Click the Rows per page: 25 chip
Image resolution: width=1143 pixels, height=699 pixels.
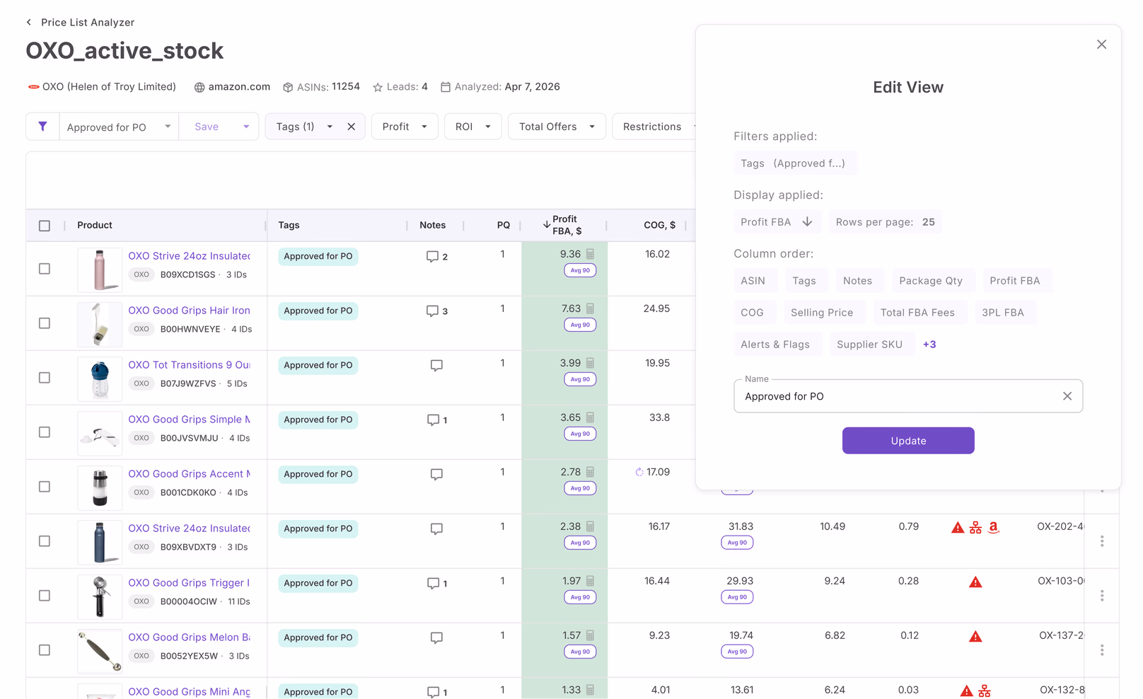(x=885, y=222)
